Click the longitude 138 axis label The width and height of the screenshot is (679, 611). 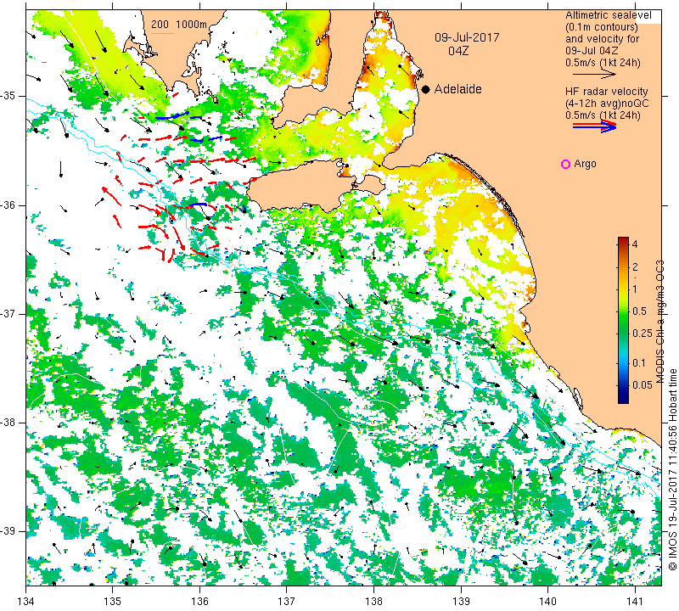(x=373, y=602)
